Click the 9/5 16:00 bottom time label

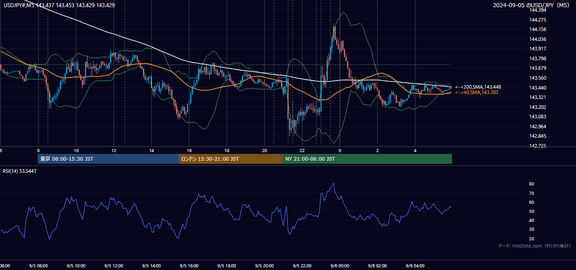coord(189,265)
